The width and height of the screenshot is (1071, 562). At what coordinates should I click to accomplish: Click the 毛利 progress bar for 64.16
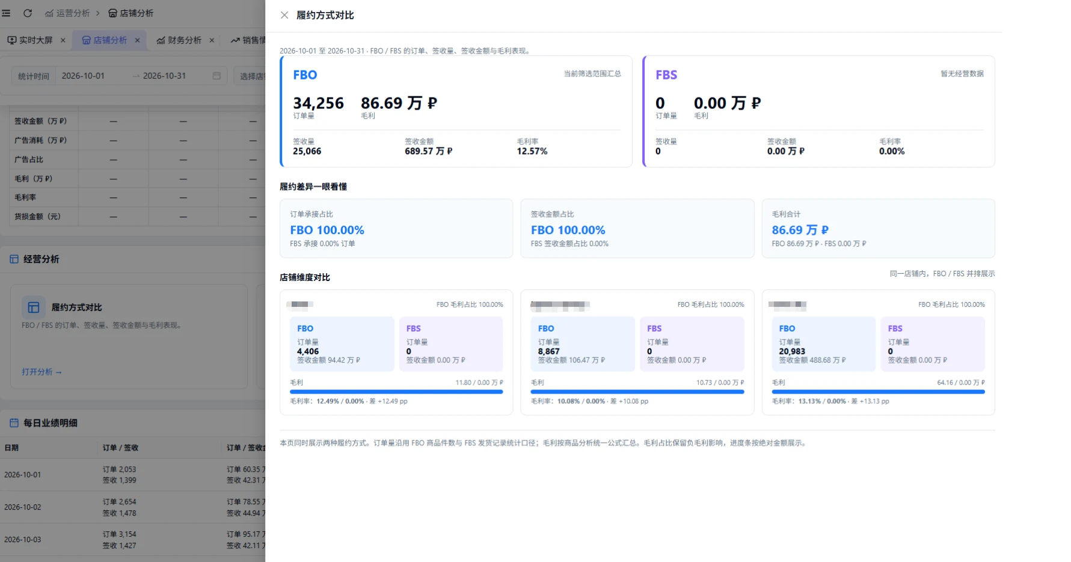879,392
